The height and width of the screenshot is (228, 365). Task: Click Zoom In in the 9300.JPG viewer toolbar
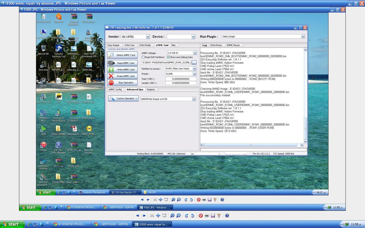(x=173, y=200)
